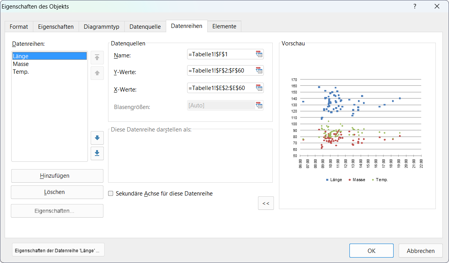The width and height of the screenshot is (449, 263).
Task: Confirm the dialog with OK
Action: coord(372,251)
